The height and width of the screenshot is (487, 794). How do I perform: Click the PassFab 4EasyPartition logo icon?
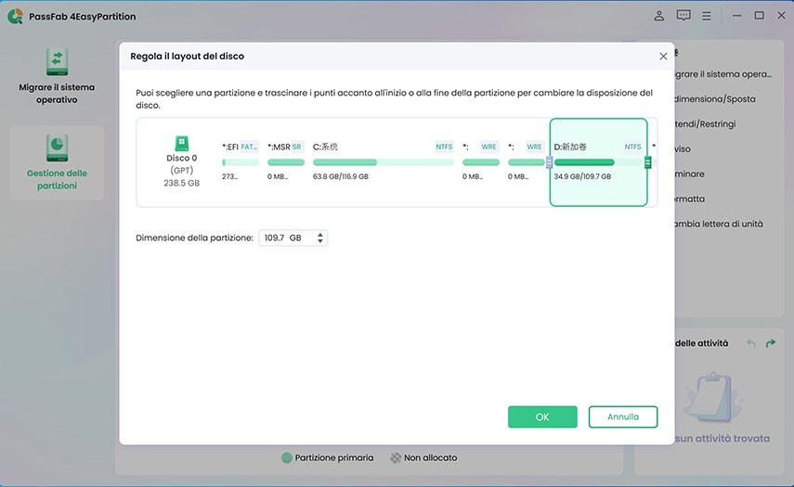coord(15,16)
